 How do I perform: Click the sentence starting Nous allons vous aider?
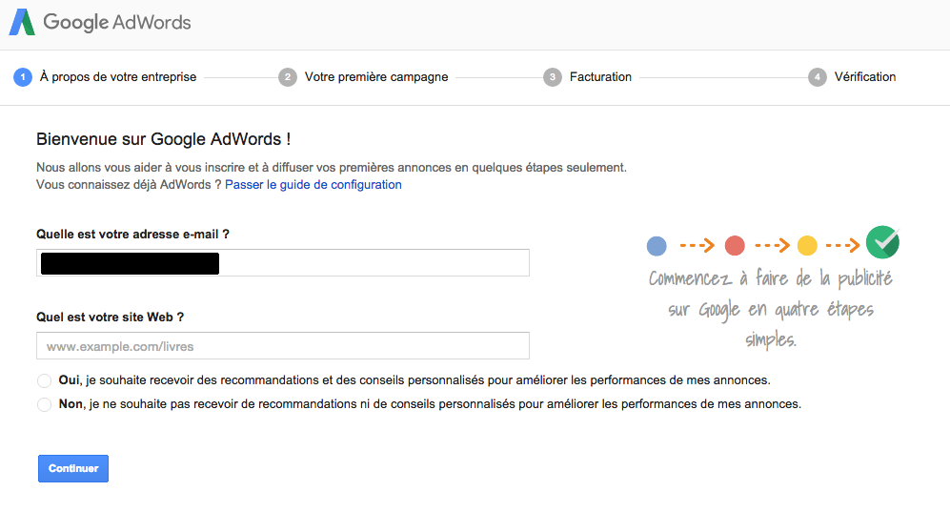332,167
